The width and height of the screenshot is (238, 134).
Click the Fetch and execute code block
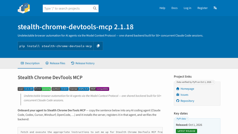[x=90, y=131]
